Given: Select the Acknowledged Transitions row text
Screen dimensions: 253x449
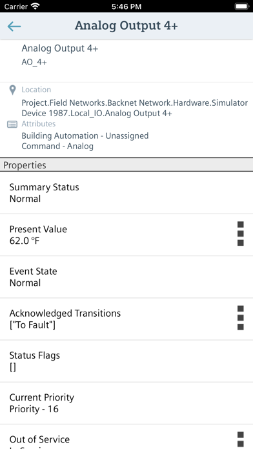Looking at the screenshot, I should click(65, 319).
